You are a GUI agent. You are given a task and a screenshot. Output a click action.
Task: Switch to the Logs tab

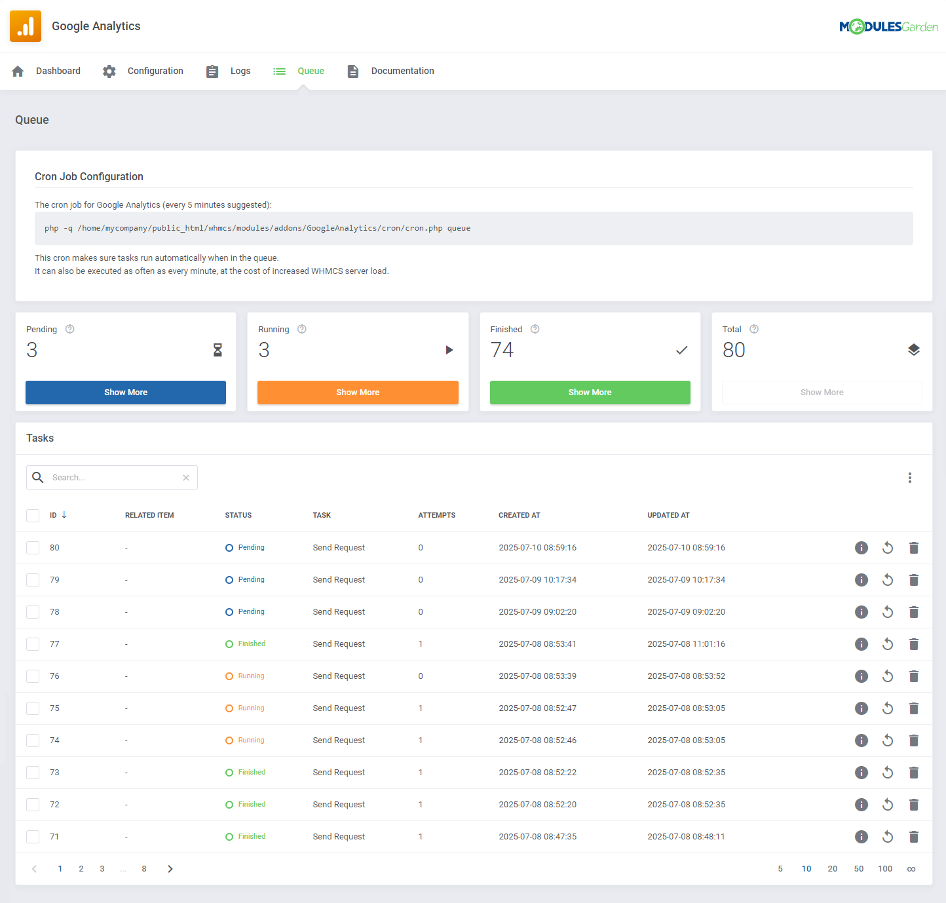[240, 71]
